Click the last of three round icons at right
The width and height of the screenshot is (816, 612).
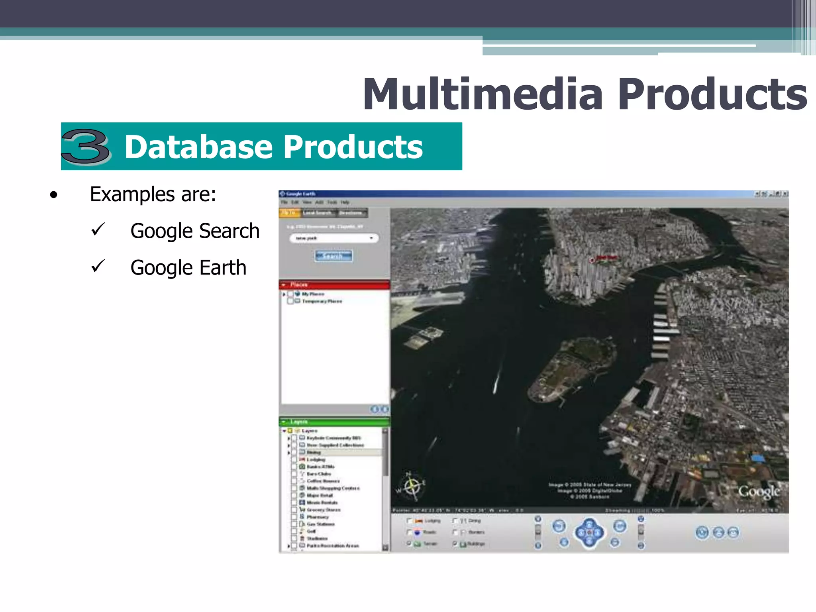pyautogui.click(x=733, y=533)
